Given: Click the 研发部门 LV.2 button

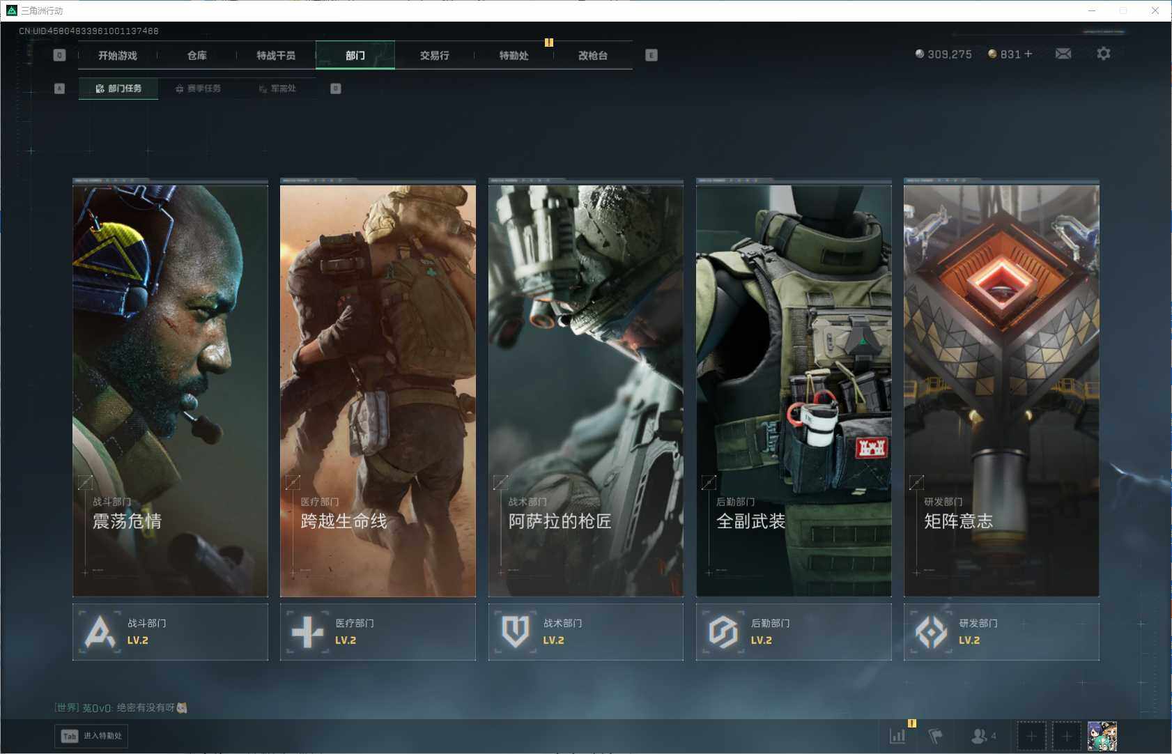Looking at the screenshot, I should coord(1001,632).
